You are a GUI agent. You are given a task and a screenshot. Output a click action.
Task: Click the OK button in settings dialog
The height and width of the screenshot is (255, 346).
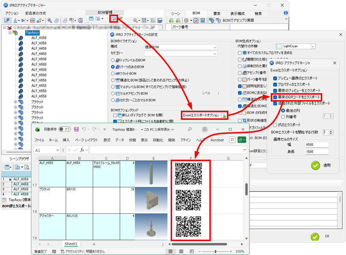tap(320, 236)
